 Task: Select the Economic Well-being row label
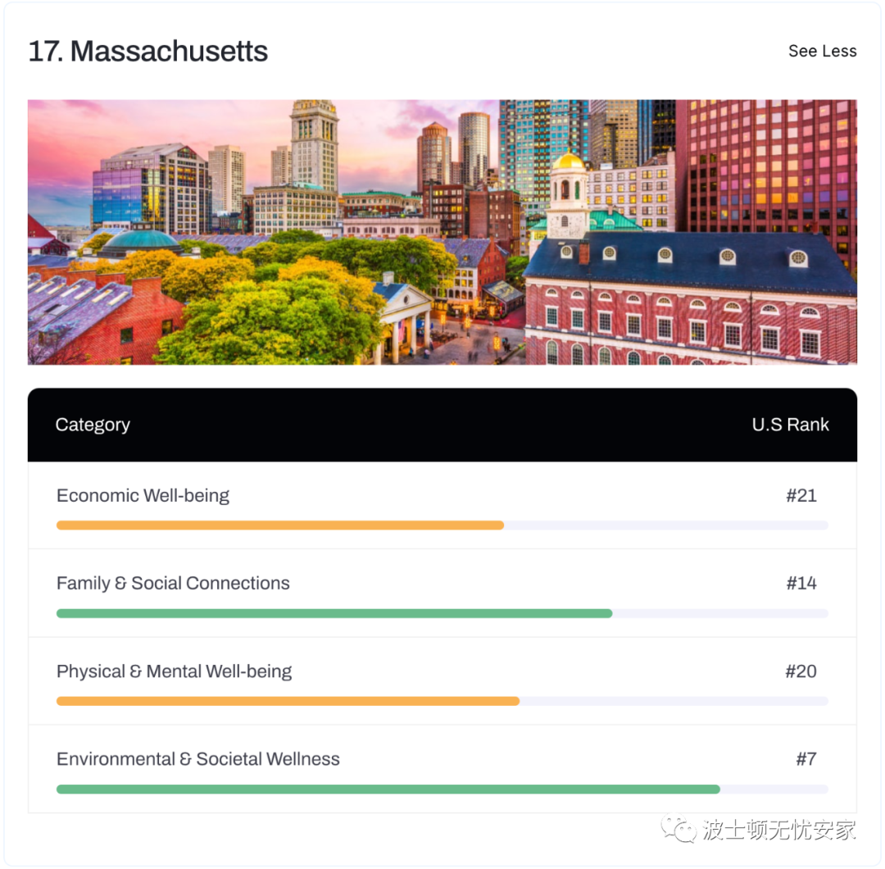(143, 496)
